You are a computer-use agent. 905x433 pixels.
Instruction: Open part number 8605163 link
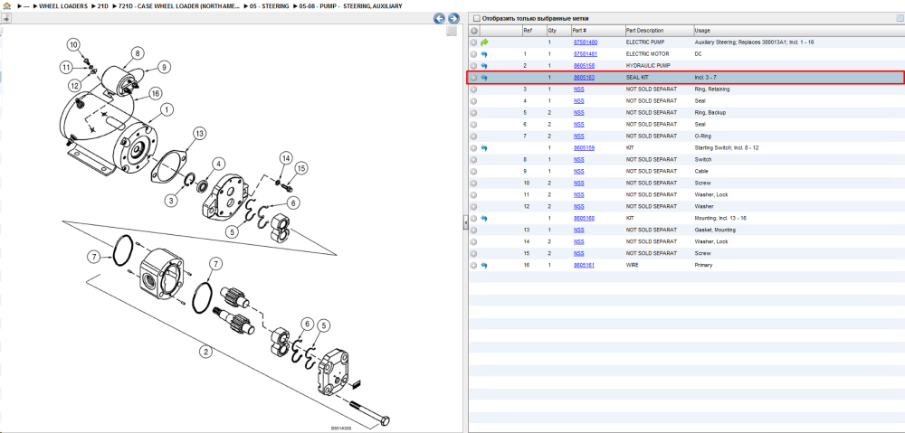point(584,78)
